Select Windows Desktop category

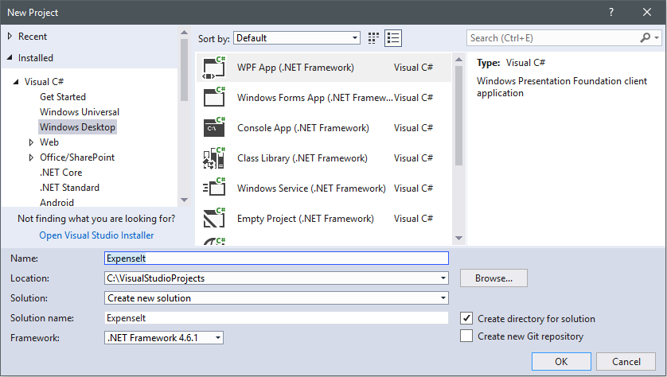click(77, 127)
